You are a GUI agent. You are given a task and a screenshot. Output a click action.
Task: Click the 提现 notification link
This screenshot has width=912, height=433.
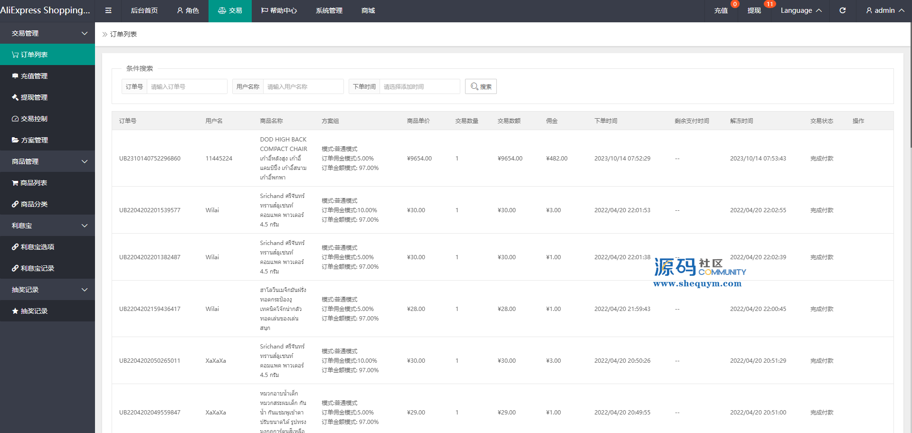pyautogui.click(x=754, y=10)
